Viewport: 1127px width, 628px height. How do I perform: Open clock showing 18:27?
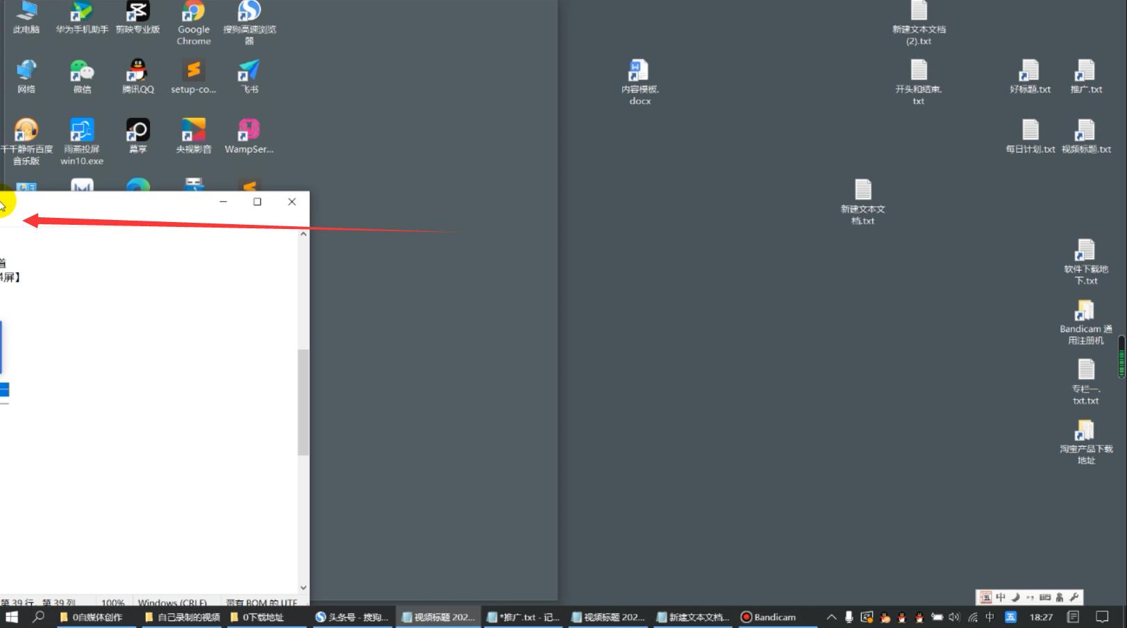(x=1041, y=617)
